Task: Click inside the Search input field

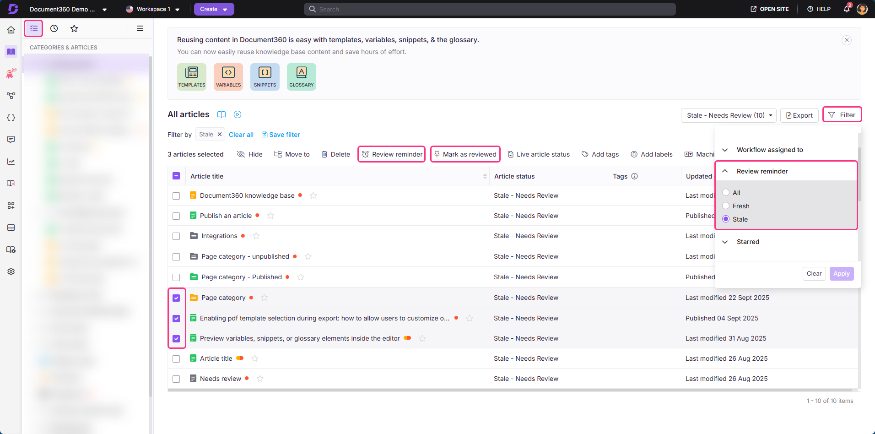Action: point(490,9)
